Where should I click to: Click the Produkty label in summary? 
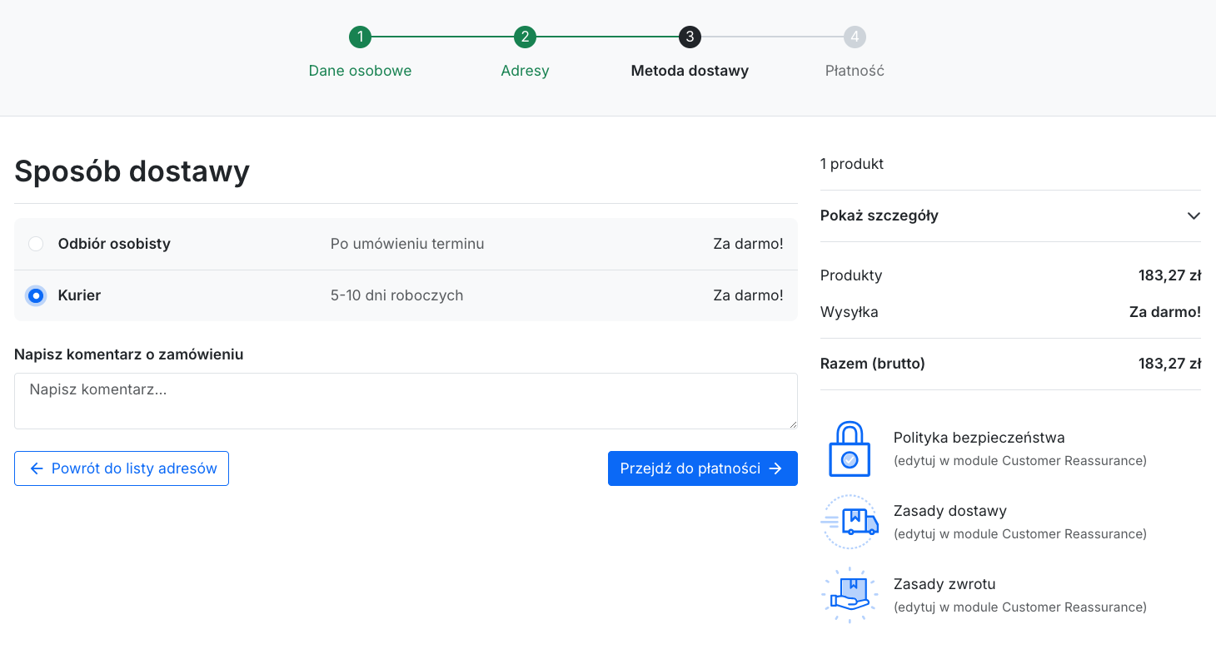coord(851,275)
